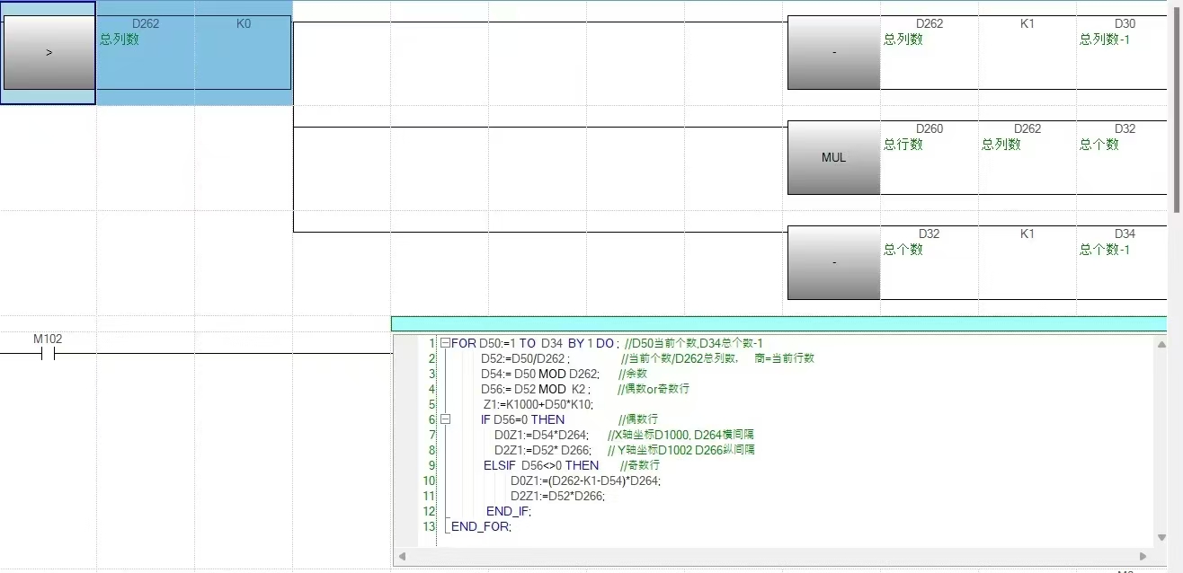Collapse the FOR loop block at line 1
The image size is (1183, 573).
tap(445, 343)
